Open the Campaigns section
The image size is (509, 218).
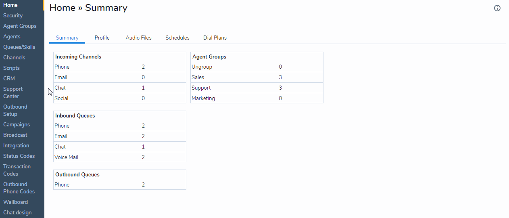click(17, 124)
